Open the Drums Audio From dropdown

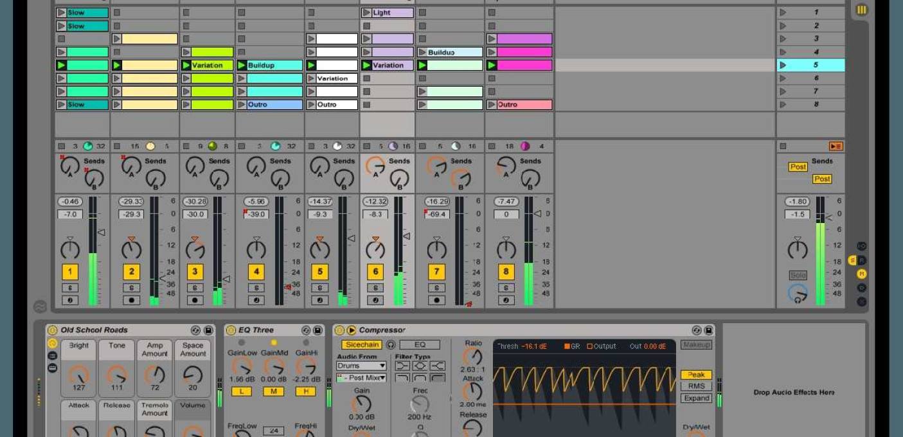[362, 366]
